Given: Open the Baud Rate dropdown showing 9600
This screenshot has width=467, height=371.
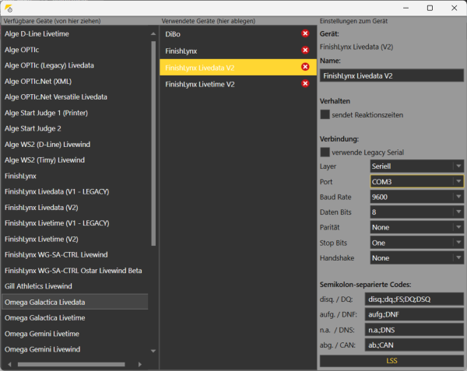Looking at the screenshot, I should tap(416, 197).
